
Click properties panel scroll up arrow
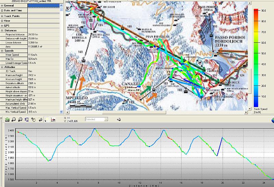[x=61, y=5]
